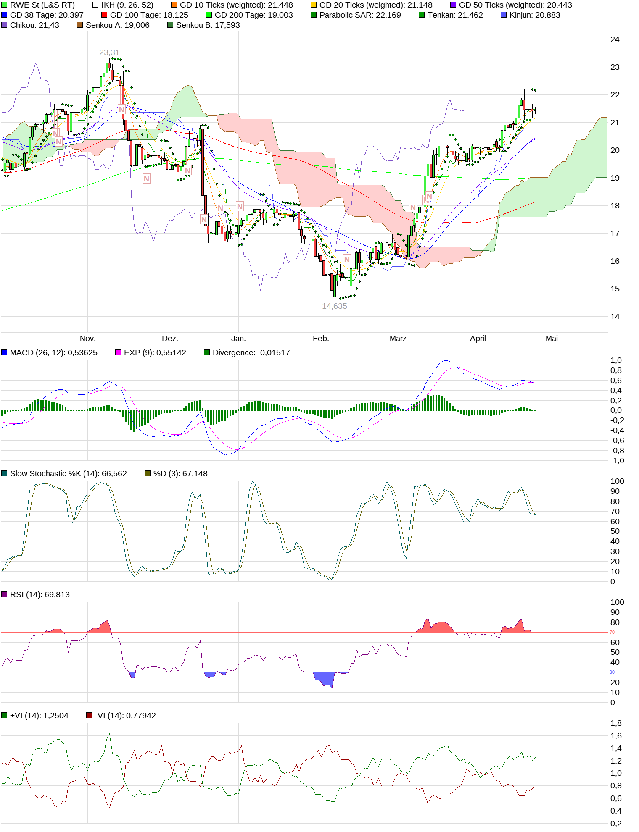Screen dimensions: 639x832
Task: Select the yellow GD 20 Ticks swatch
Action: pos(314,5)
